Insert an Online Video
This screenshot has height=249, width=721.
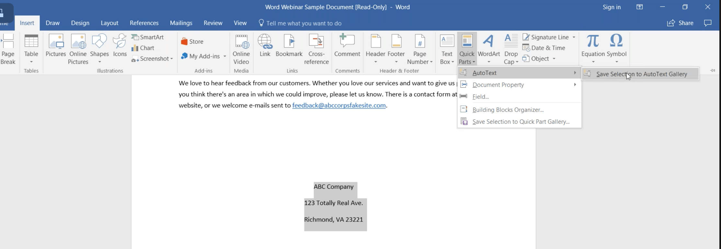(241, 49)
